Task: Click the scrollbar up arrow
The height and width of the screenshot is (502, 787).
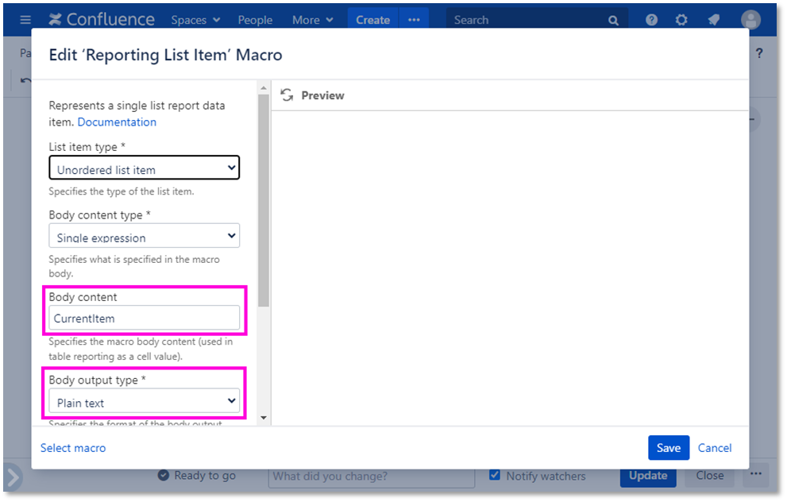Action: [x=264, y=88]
